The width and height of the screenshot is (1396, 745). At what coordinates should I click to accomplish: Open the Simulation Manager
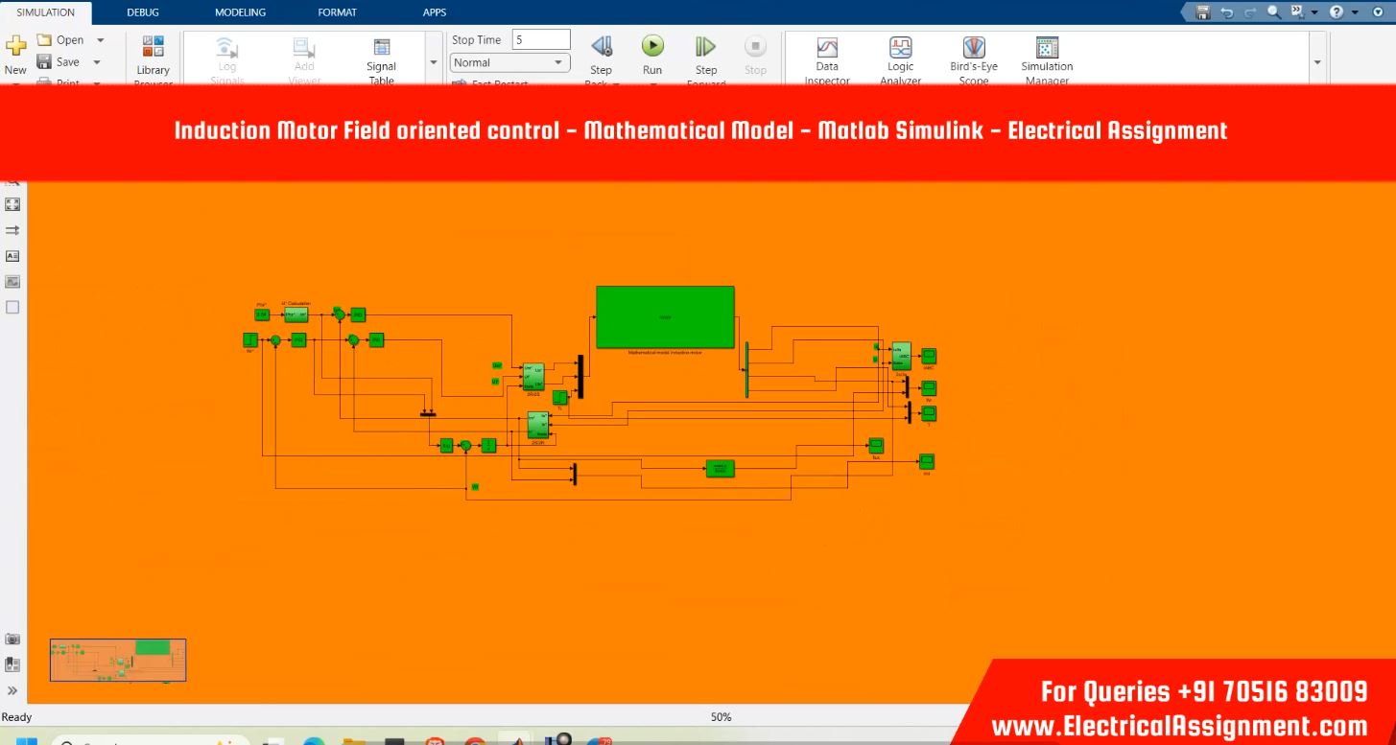click(x=1047, y=60)
